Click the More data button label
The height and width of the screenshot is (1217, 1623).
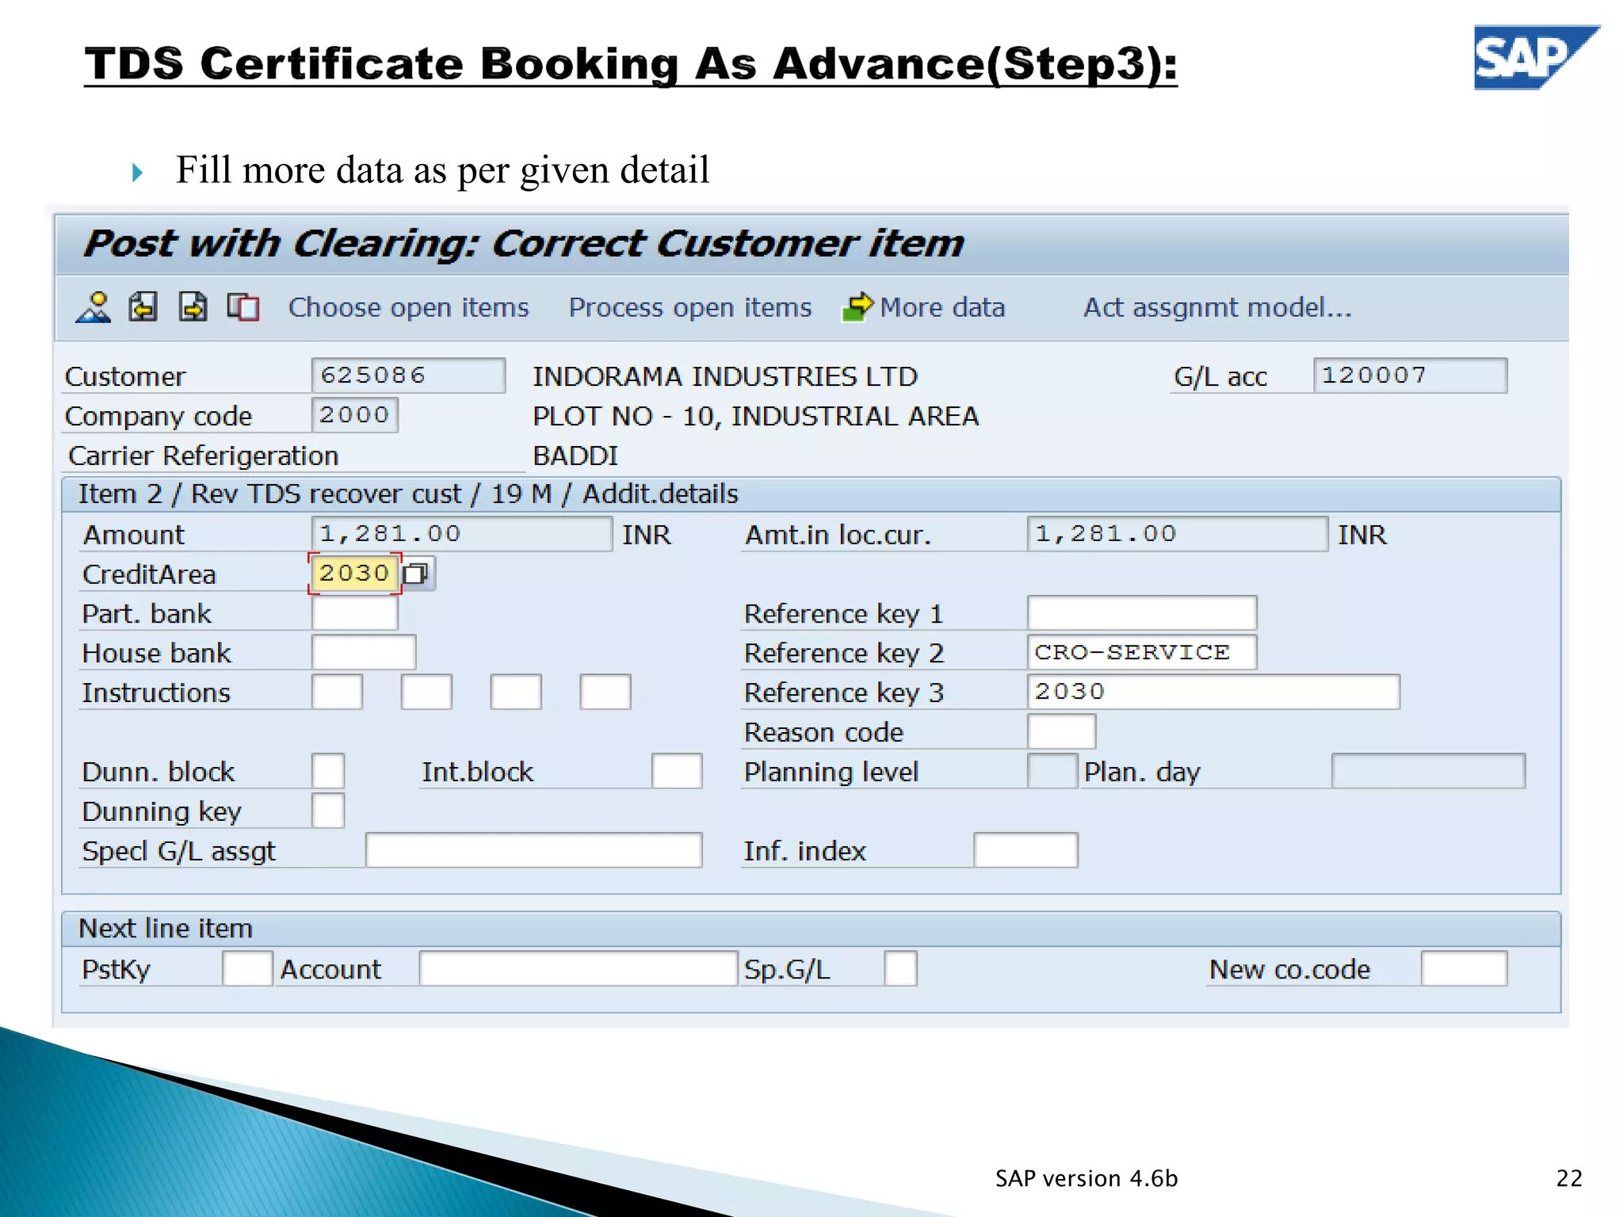[942, 307]
